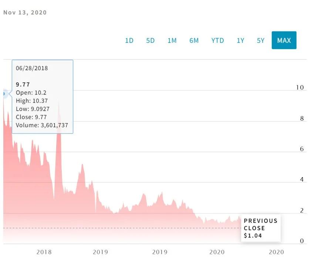Click the High: 10.37 tooltip line
Viewport: 311px width, 259px height.
click(x=32, y=101)
